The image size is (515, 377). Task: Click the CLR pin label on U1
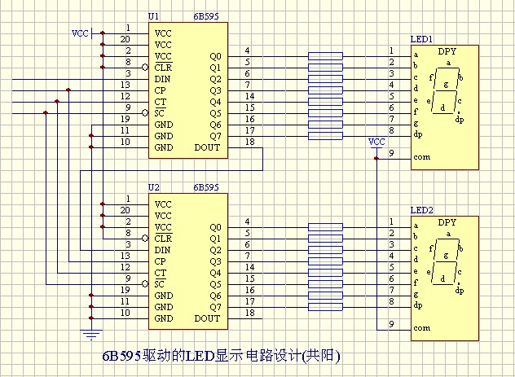pyautogui.click(x=163, y=68)
